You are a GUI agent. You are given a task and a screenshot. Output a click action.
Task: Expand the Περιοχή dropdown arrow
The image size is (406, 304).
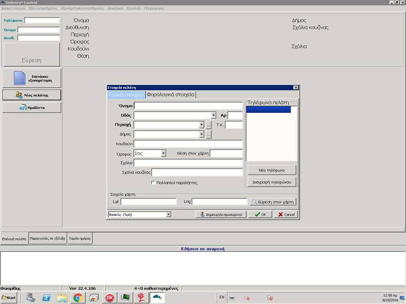(x=202, y=125)
